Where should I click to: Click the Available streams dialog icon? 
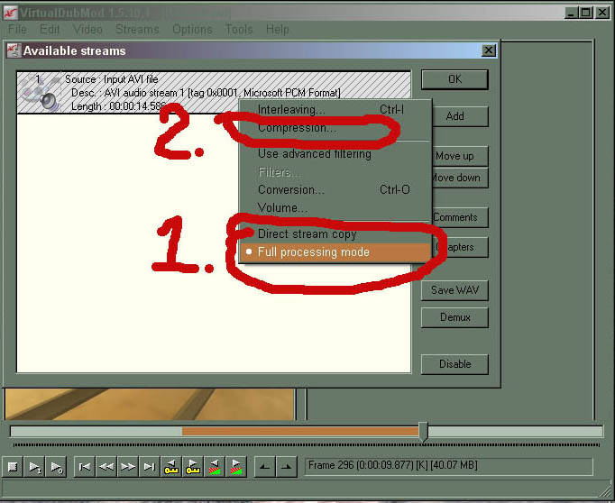point(14,50)
